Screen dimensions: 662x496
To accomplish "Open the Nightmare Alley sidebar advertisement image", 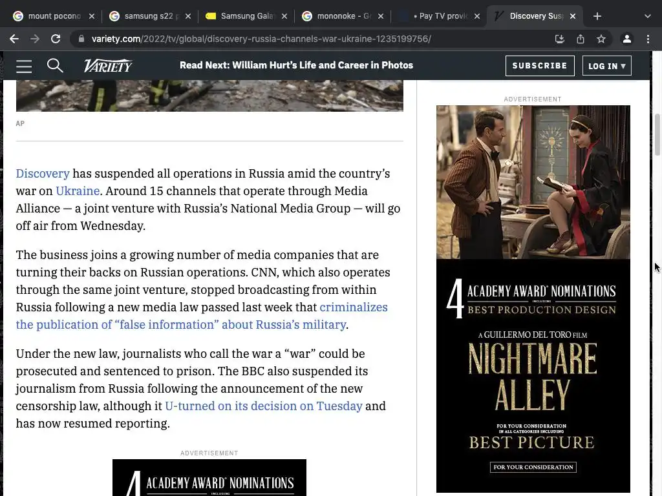I will pos(533,298).
